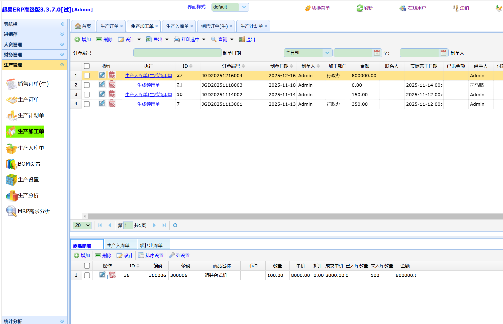The width and height of the screenshot is (503, 324).
Task: Click the delete trash icon for row 2
Action: tap(112, 85)
